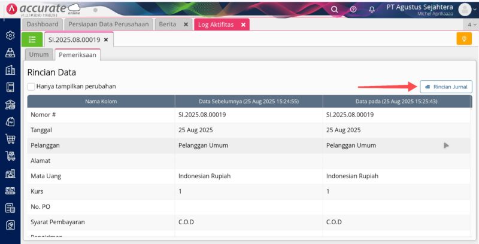Click the orange lightbulb tips button

[x=464, y=39]
